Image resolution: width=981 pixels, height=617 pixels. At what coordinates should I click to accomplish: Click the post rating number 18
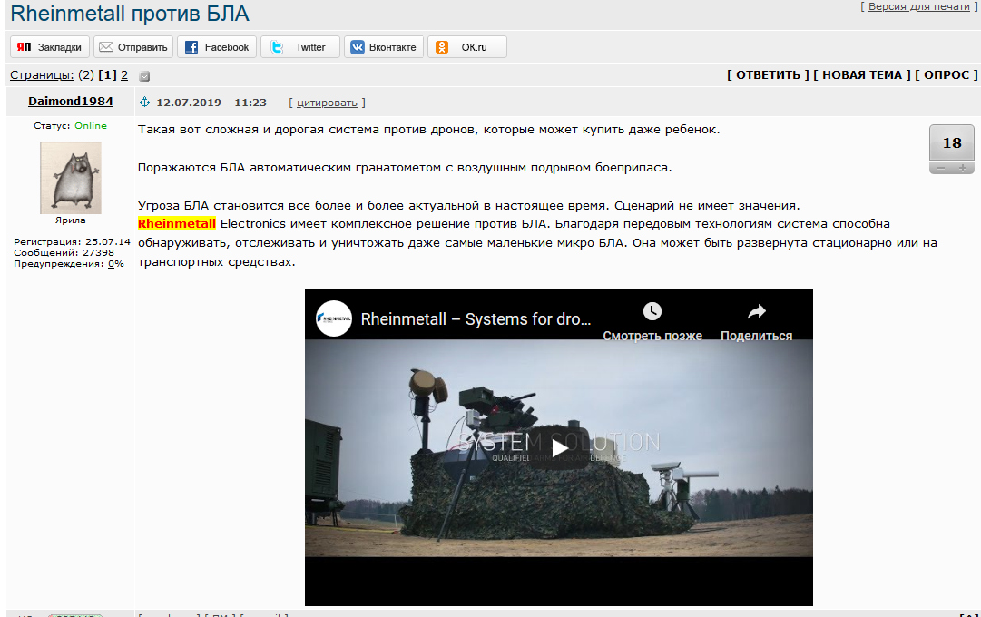tap(952, 143)
